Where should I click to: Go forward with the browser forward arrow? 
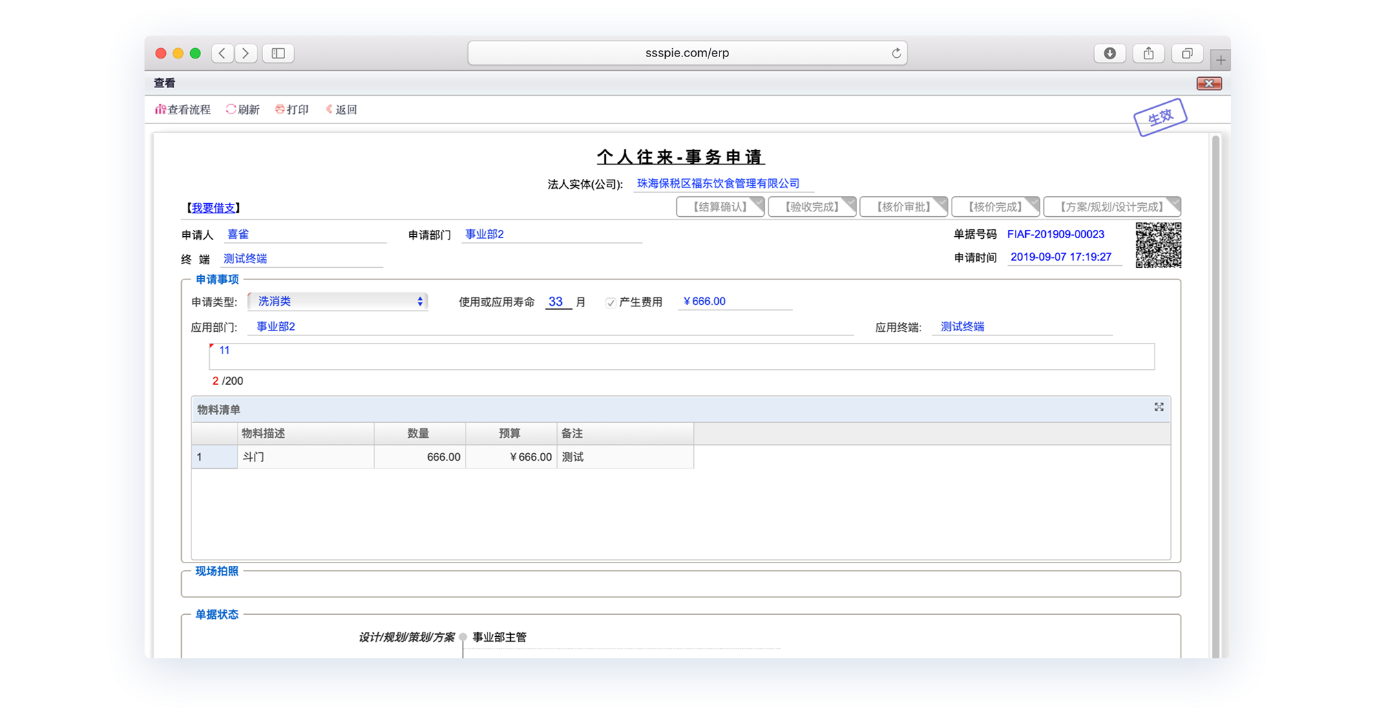click(246, 53)
